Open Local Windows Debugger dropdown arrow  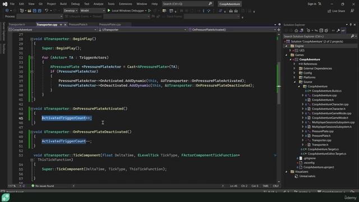click(x=146, y=11)
